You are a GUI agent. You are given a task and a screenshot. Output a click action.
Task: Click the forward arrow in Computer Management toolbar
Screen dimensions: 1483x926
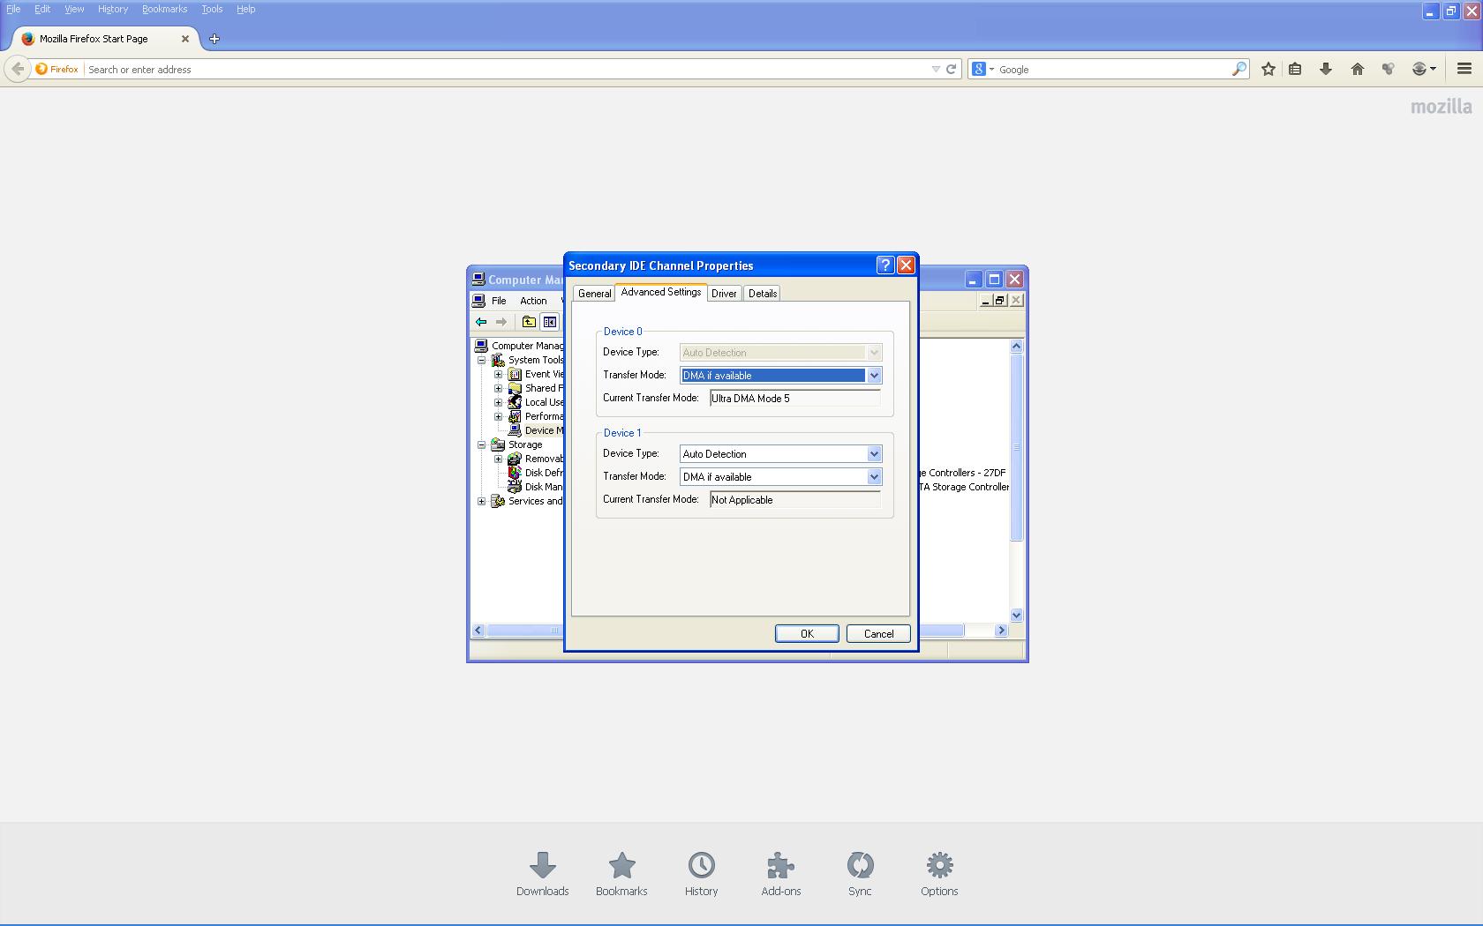[x=501, y=322]
